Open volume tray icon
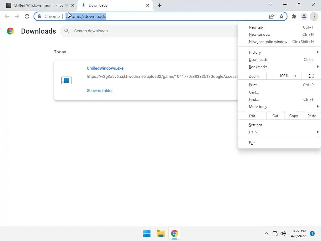 tap(283, 233)
